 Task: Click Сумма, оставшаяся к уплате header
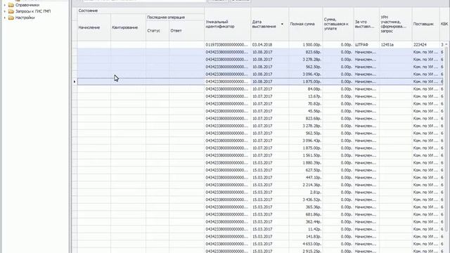click(338, 24)
